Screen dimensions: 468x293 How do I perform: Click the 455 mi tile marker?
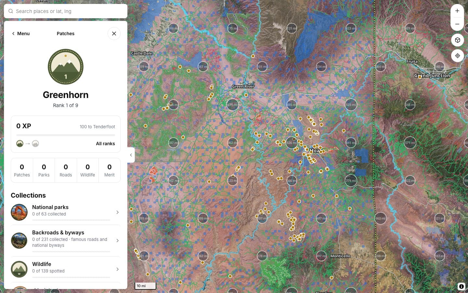[292, 105]
